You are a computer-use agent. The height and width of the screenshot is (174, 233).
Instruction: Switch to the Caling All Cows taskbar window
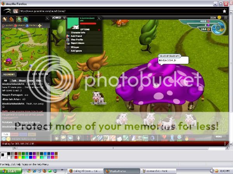85,171
